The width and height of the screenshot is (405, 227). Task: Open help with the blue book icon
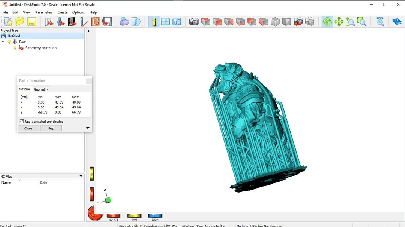[397, 22]
